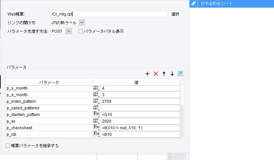Change value type icon for p_e_month

pyautogui.click(x=96, y=95)
